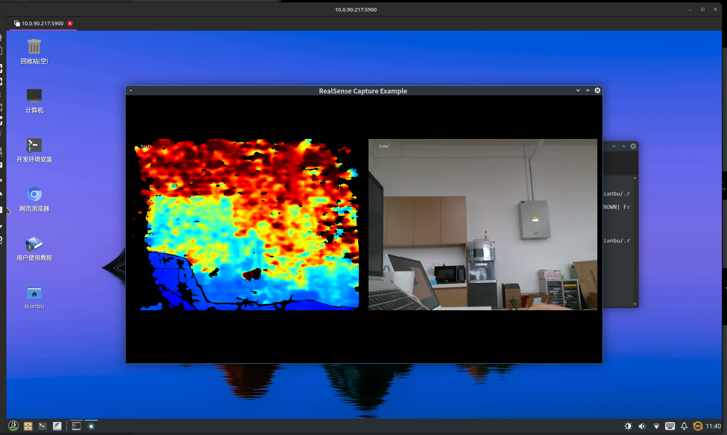Click the orange software update tray icon

point(698,426)
